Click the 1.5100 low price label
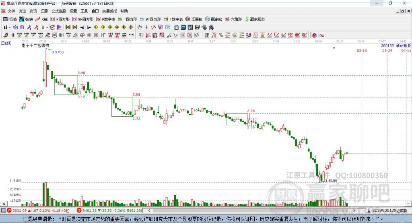The width and height of the screenshot is (412, 223). tap(331, 181)
